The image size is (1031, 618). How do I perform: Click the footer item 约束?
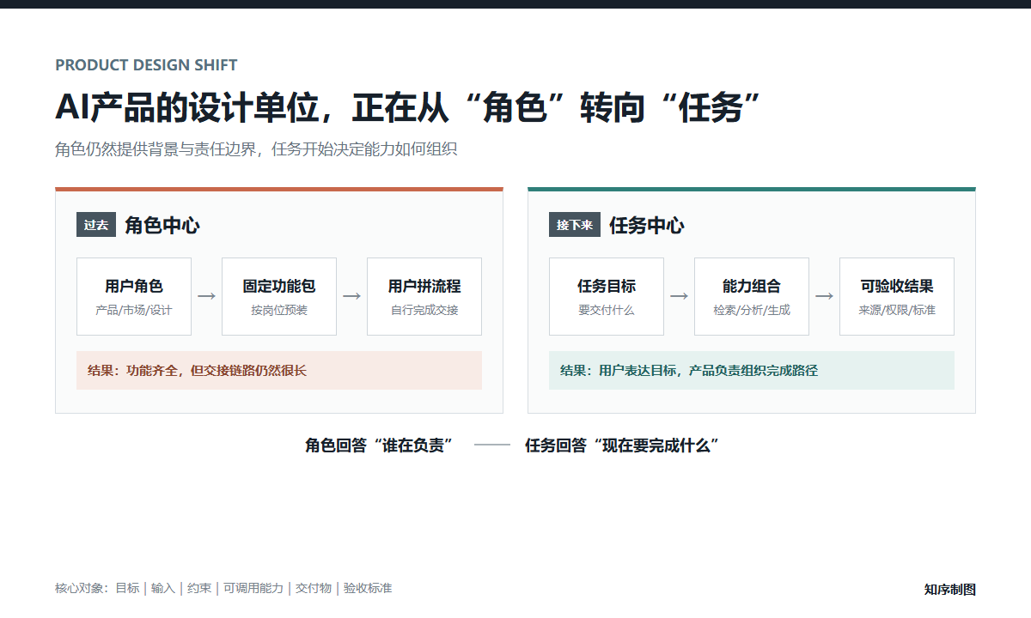[199, 588]
